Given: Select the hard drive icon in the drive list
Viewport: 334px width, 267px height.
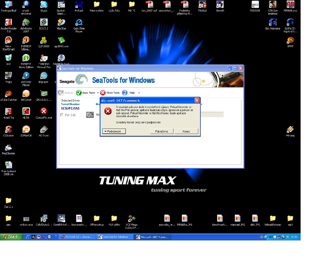Looking at the screenshot, I should (90, 115).
